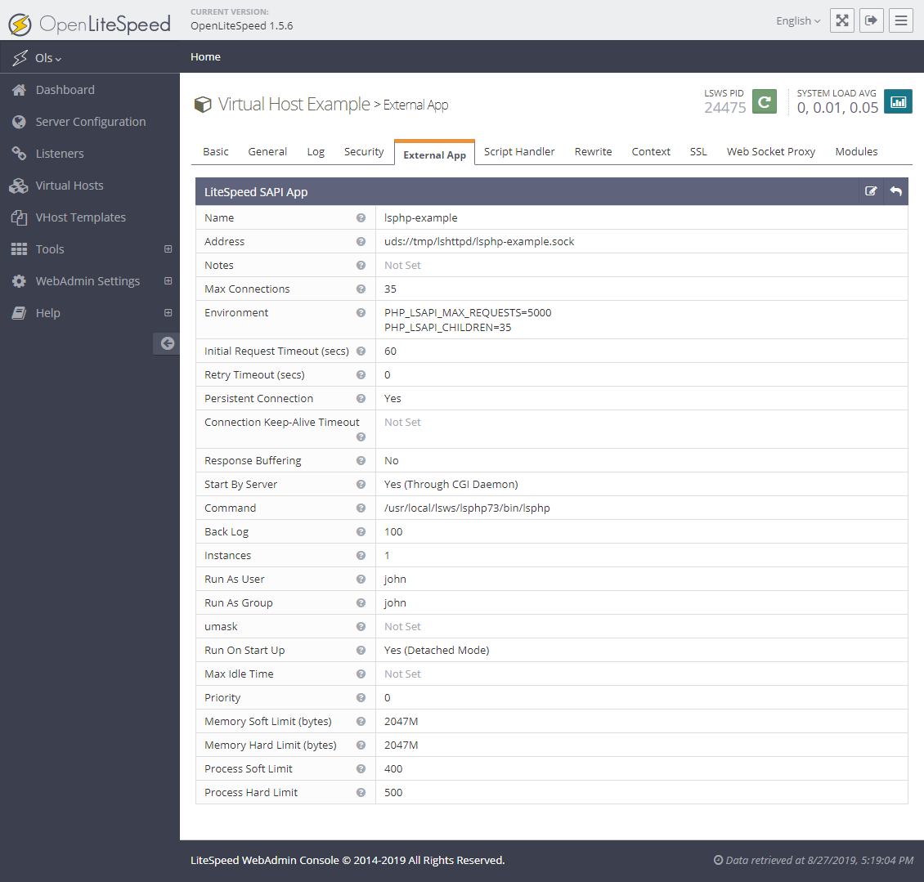924x882 pixels.
Task: Show help for Persistent Connection field
Action: [361, 399]
